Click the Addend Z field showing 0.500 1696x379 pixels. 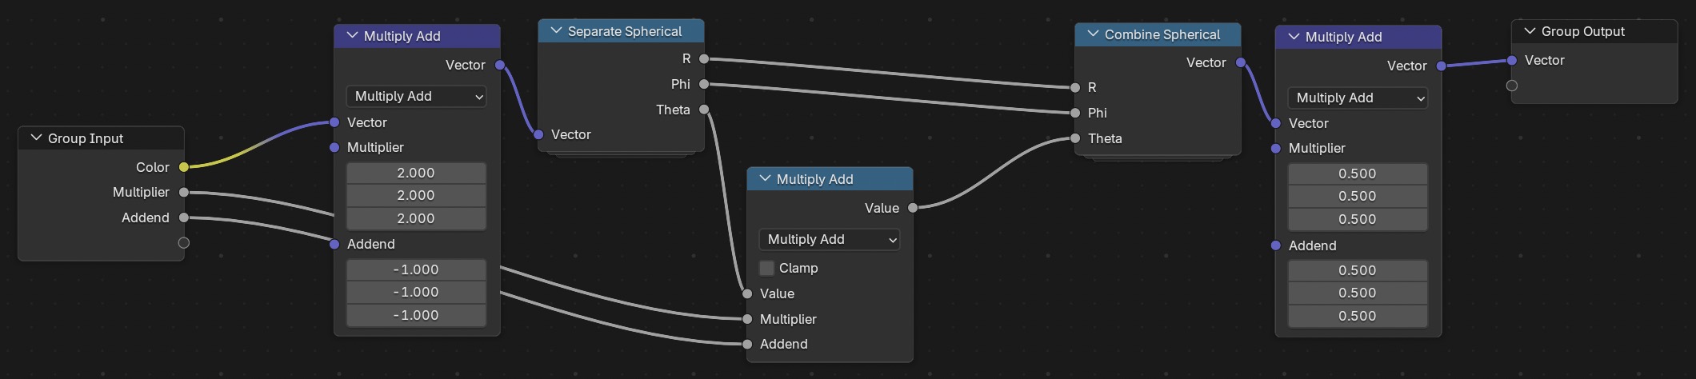(x=1358, y=316)
